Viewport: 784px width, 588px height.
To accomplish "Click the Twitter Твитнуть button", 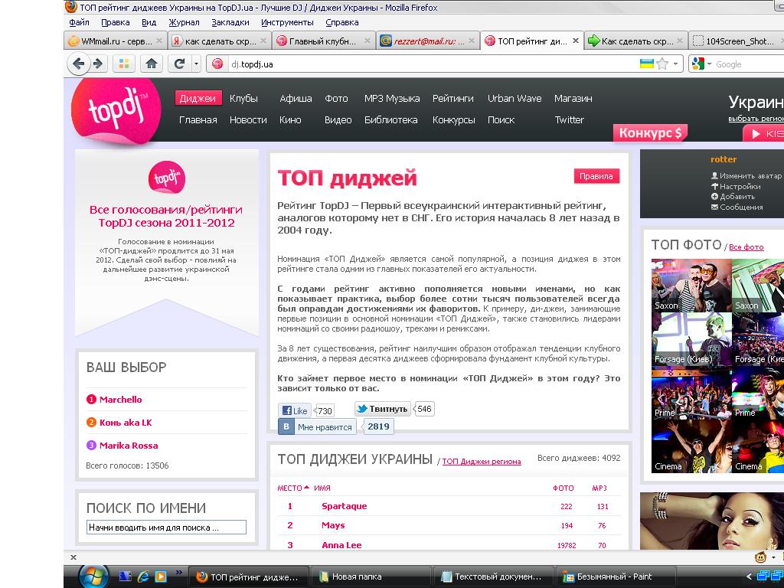I will (x=383, y=409).
